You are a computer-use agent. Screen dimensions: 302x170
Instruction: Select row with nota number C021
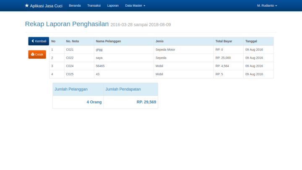coord(70,50)
